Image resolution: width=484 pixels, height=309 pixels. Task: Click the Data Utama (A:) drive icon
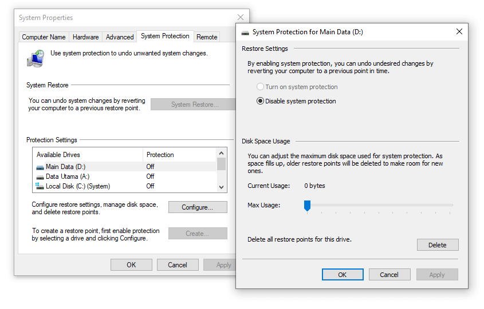click(40, 177)
